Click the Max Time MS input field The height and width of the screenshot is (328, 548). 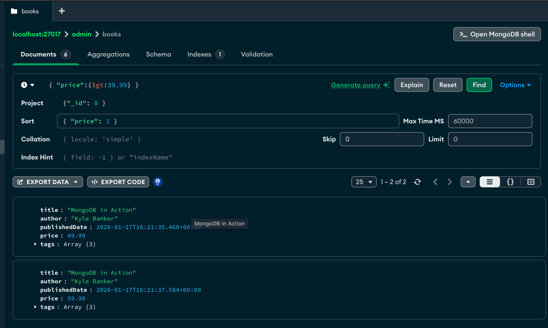[490, 121]
